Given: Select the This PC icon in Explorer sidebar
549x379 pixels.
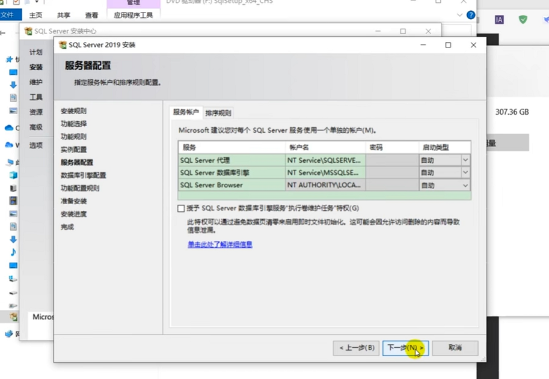Looking at the screenshot, I should click(x=10, y=162).
